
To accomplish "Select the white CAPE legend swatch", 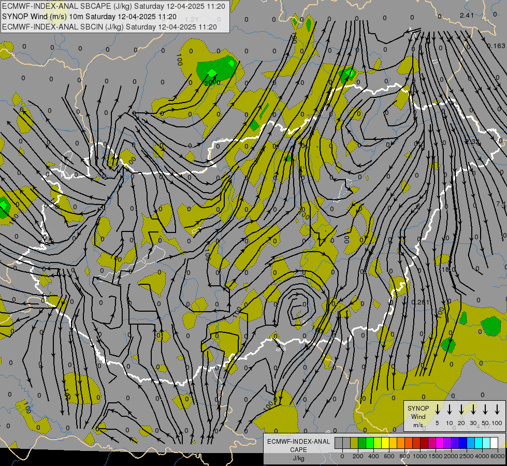I will coord(494,443).
